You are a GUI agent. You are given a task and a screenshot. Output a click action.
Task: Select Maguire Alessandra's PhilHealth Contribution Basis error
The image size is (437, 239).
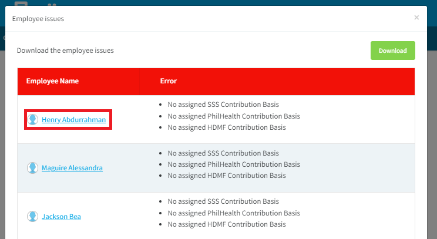[234, 164]
